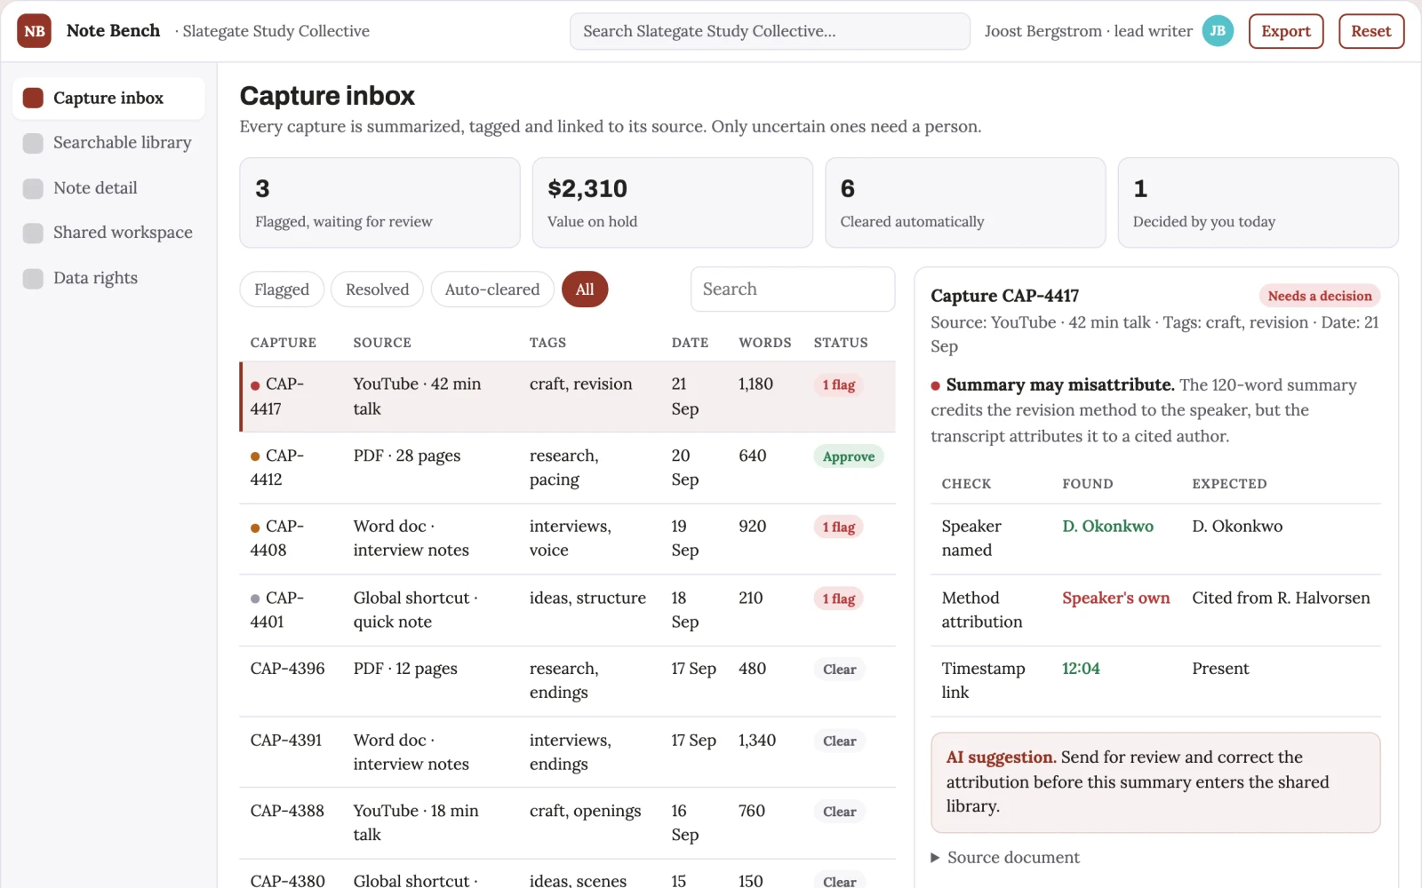Click the Cleared automatically card

(965, 202)
